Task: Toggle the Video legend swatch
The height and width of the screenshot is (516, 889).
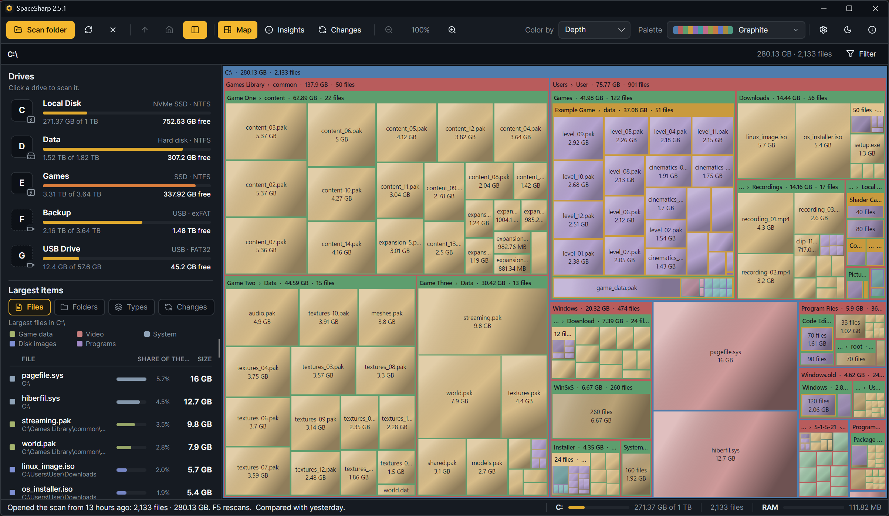Action: (80, 334)
